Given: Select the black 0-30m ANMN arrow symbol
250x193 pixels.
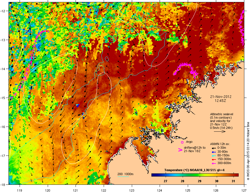Looking at the screenshot, I should [x=214, y=148].
